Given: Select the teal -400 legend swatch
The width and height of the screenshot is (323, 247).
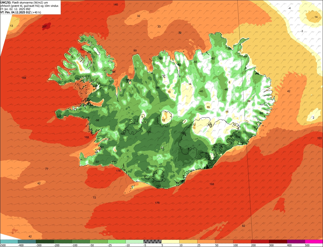Looking at the screenshot, I should point(27,241).
